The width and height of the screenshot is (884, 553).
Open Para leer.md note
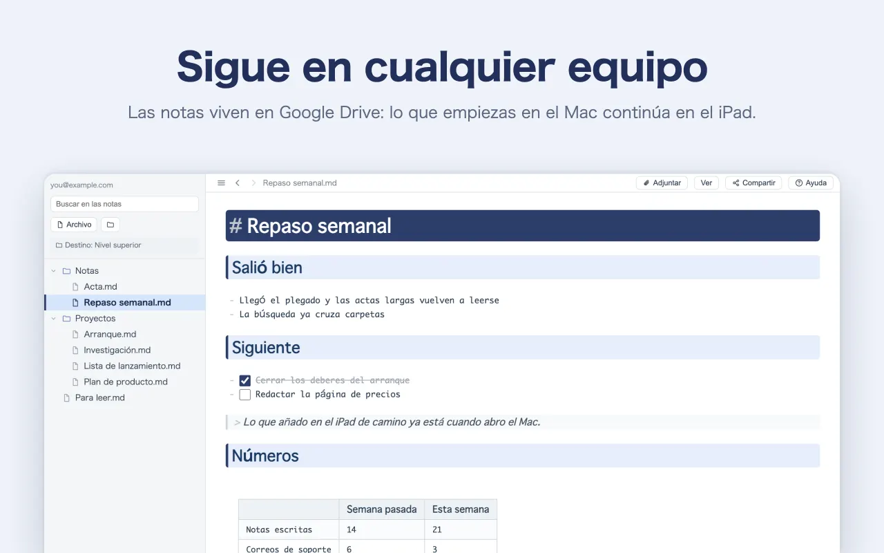(x=125, y=398)
